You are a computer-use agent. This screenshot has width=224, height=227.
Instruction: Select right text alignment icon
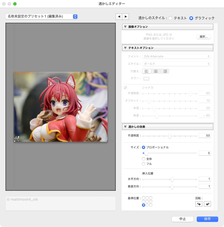[165, 71]
